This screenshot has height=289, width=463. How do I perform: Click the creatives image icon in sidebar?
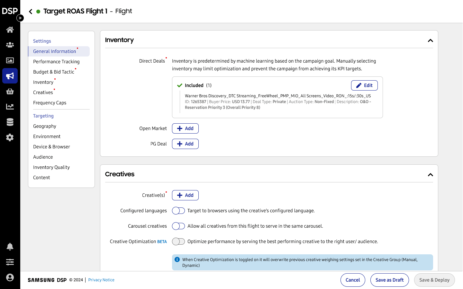(10, 60)
